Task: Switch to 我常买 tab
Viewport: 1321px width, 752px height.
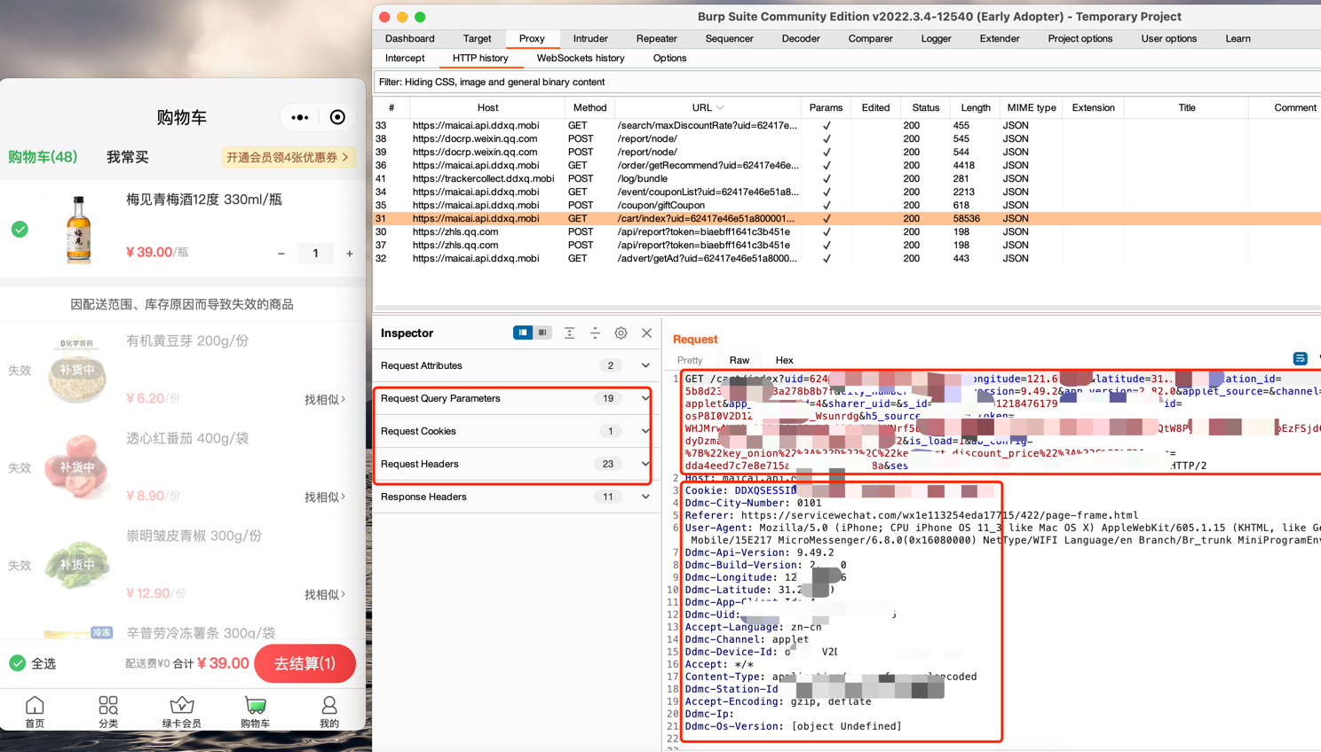Action: pos(128,157)
